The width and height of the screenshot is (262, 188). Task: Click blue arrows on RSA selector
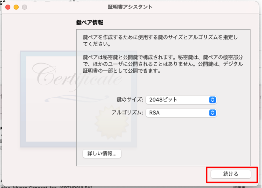coord(213,113)
